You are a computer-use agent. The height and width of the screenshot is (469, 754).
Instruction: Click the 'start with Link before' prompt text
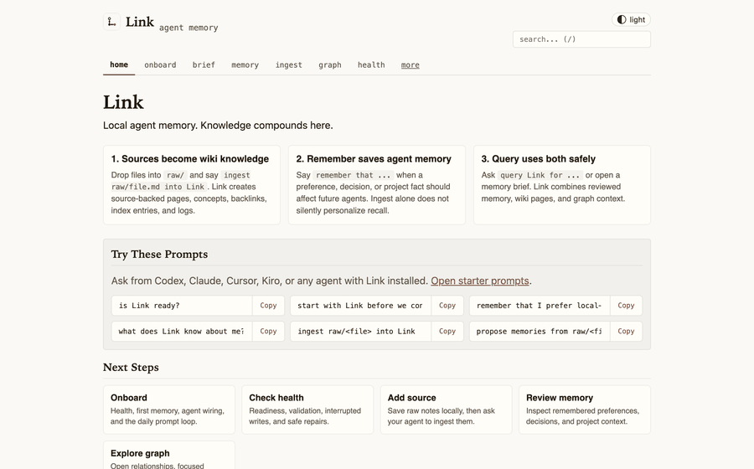click(x=360, y=306)
